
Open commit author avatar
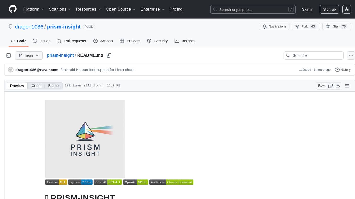pyautogui.click(x=11, y=70)
